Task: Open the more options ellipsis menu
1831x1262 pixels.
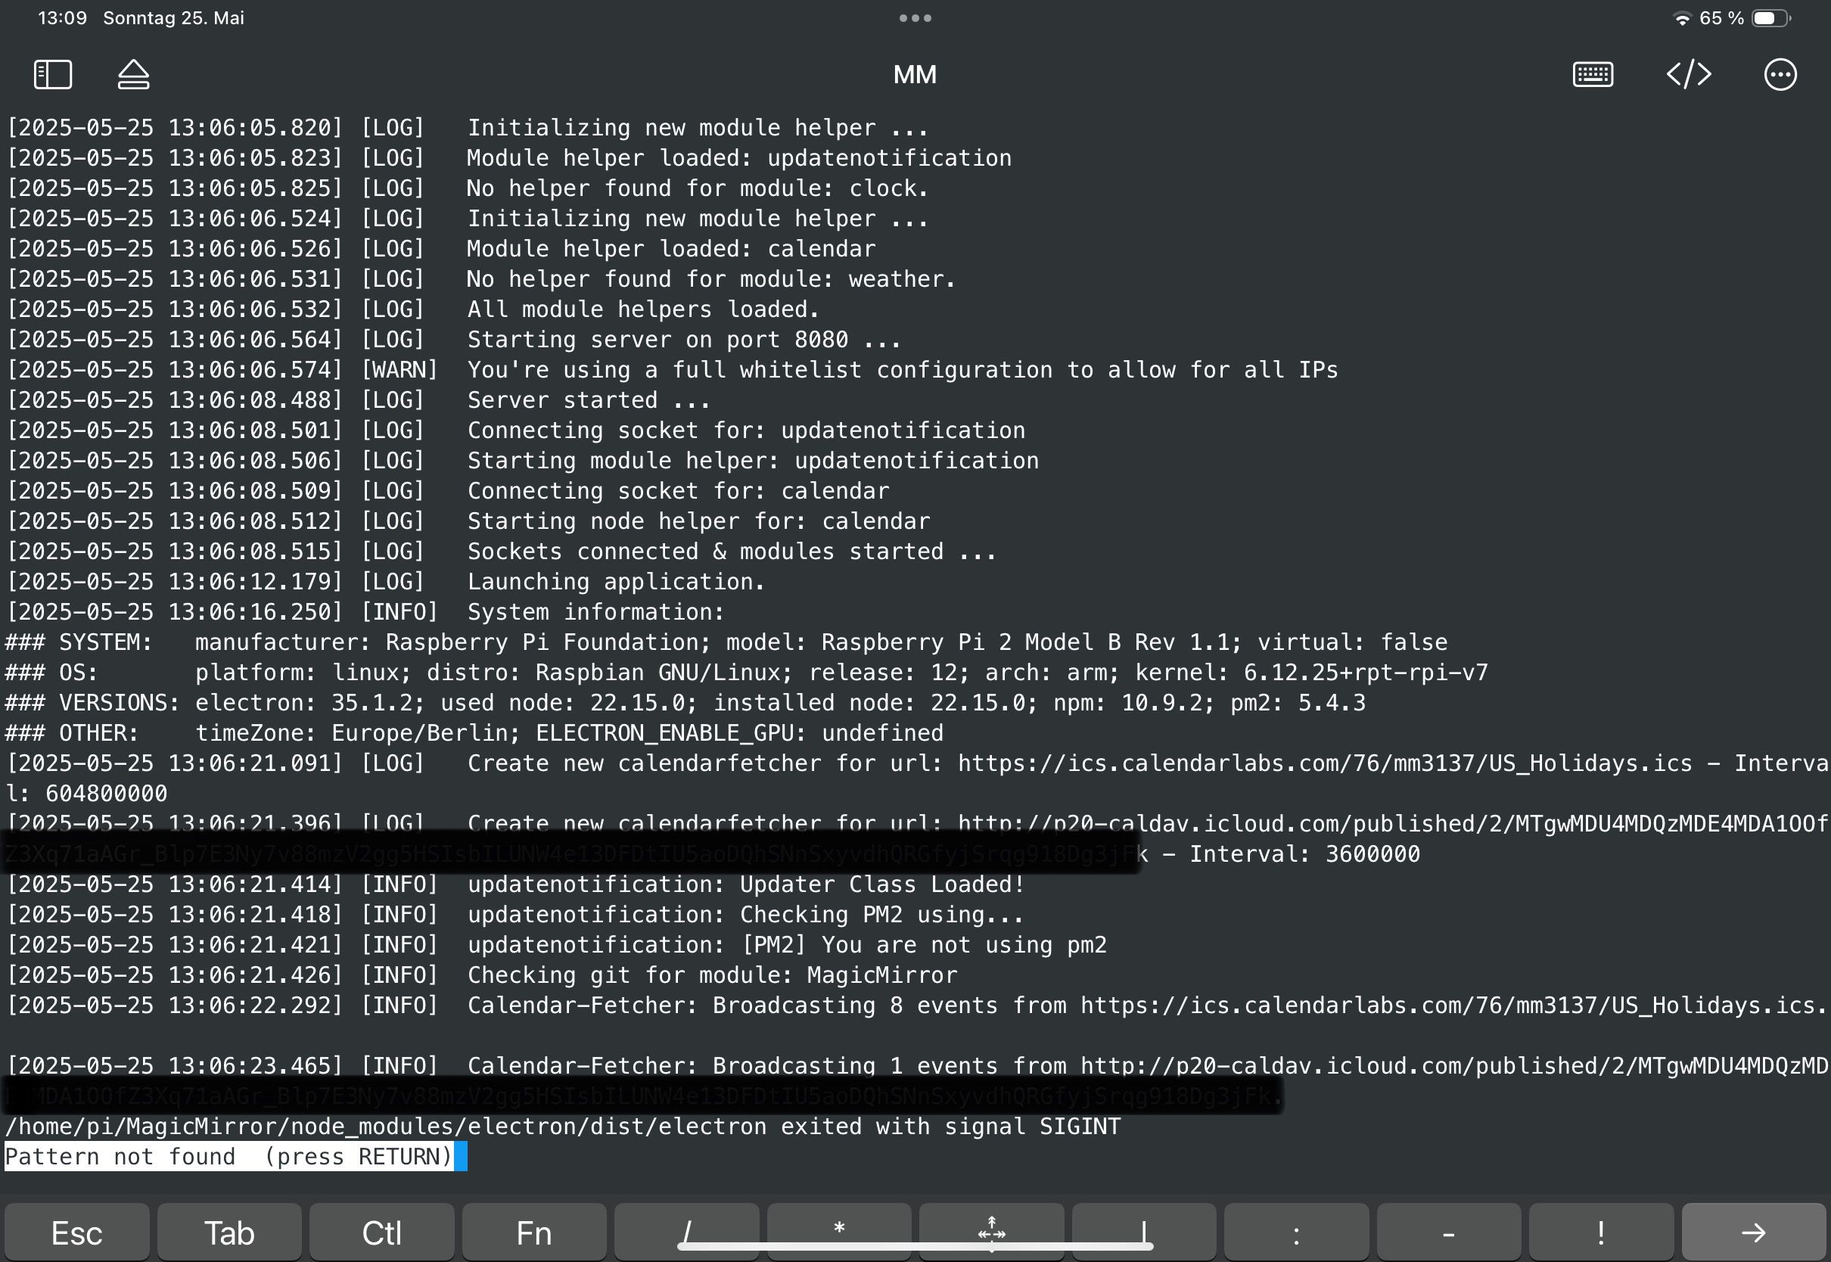Action: coord(1780,75)
